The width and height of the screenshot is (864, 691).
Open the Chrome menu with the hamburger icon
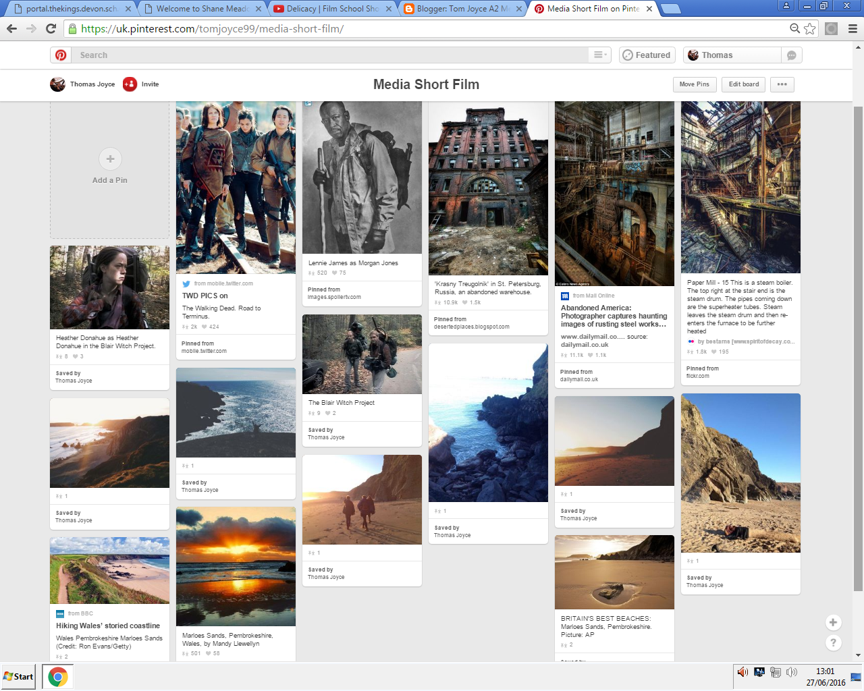pos(852,28)
